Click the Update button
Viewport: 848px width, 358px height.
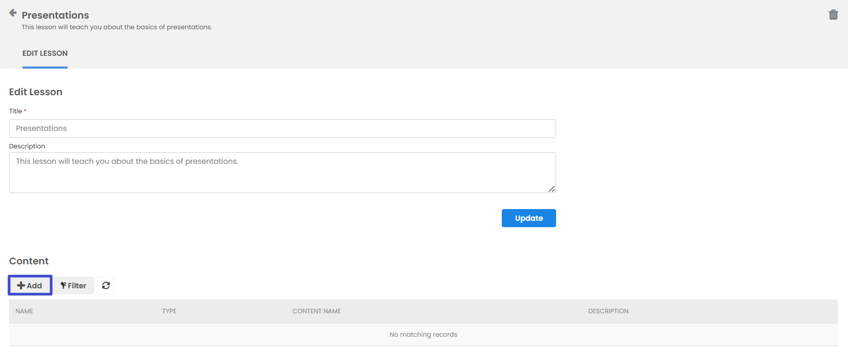point(528,218)
